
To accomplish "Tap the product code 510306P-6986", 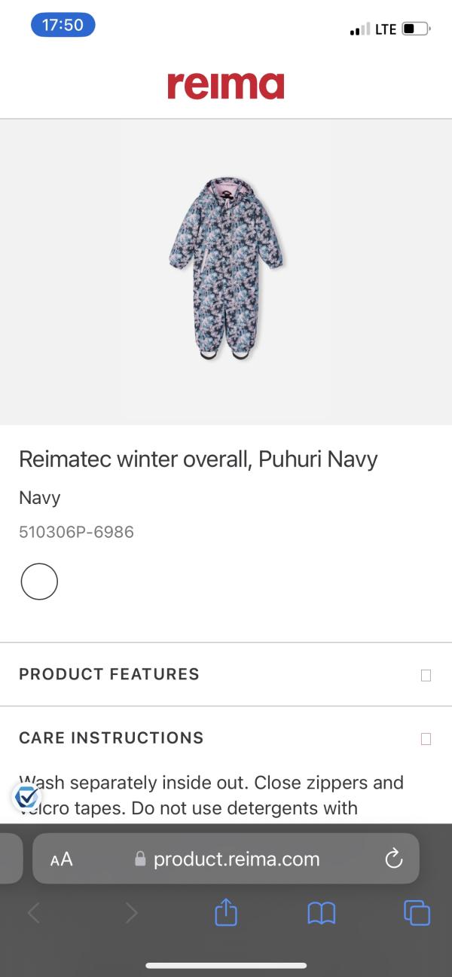I will pyautogui.click(x=76, y=532).
